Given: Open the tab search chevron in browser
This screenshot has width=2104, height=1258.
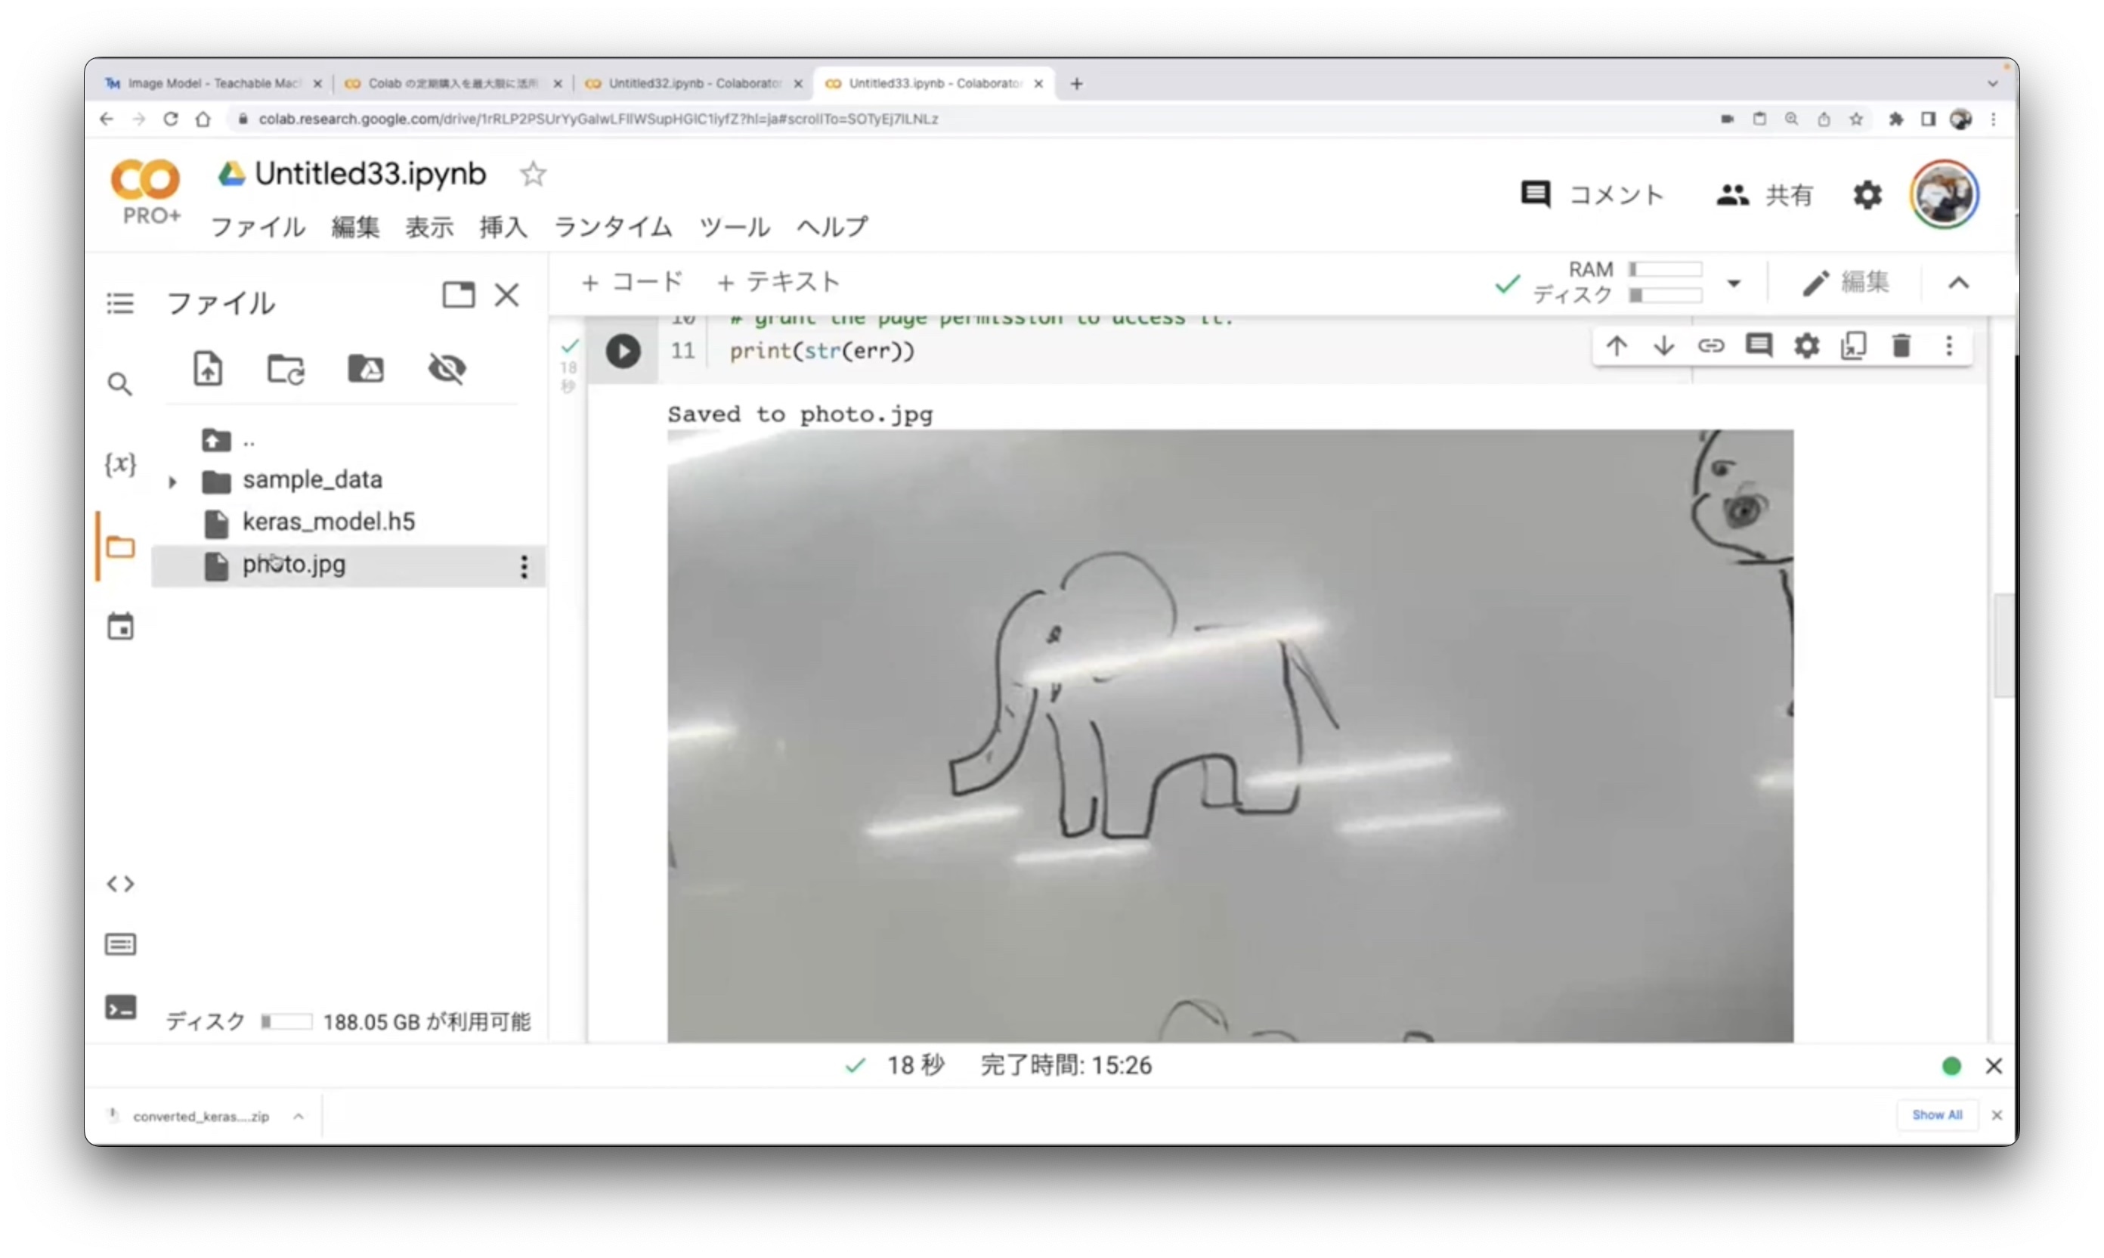Looking at the screenshot, I should [1992, 84].
